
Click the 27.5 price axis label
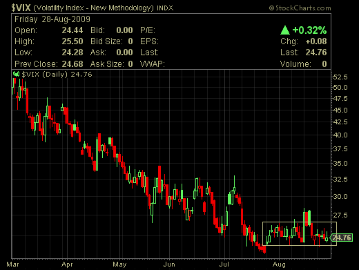340,215
